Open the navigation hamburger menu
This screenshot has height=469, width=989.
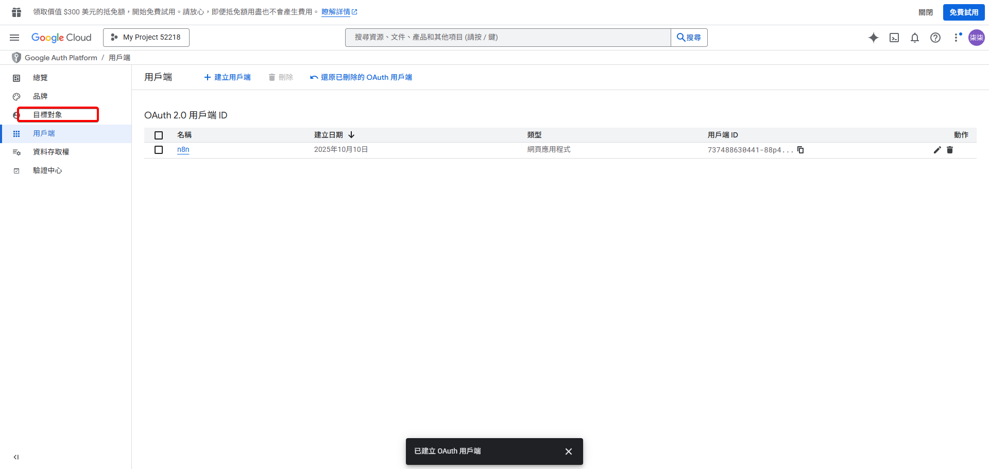(14, 38)
